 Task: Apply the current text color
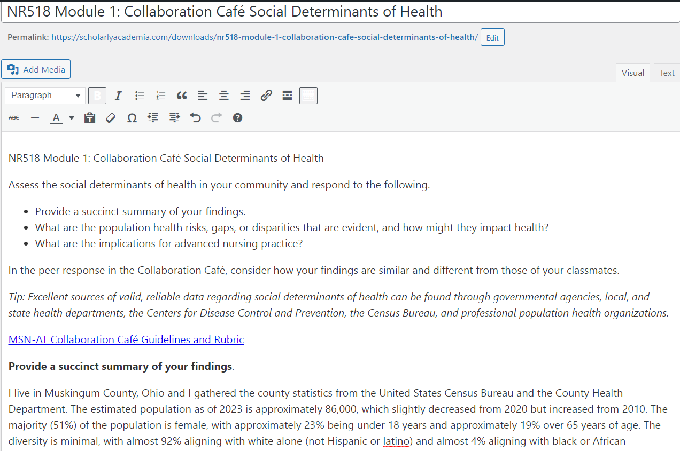click(56, 118)
